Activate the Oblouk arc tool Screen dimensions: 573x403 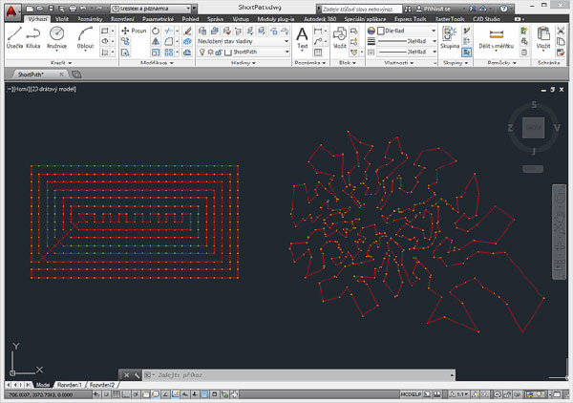pos(85,36)
